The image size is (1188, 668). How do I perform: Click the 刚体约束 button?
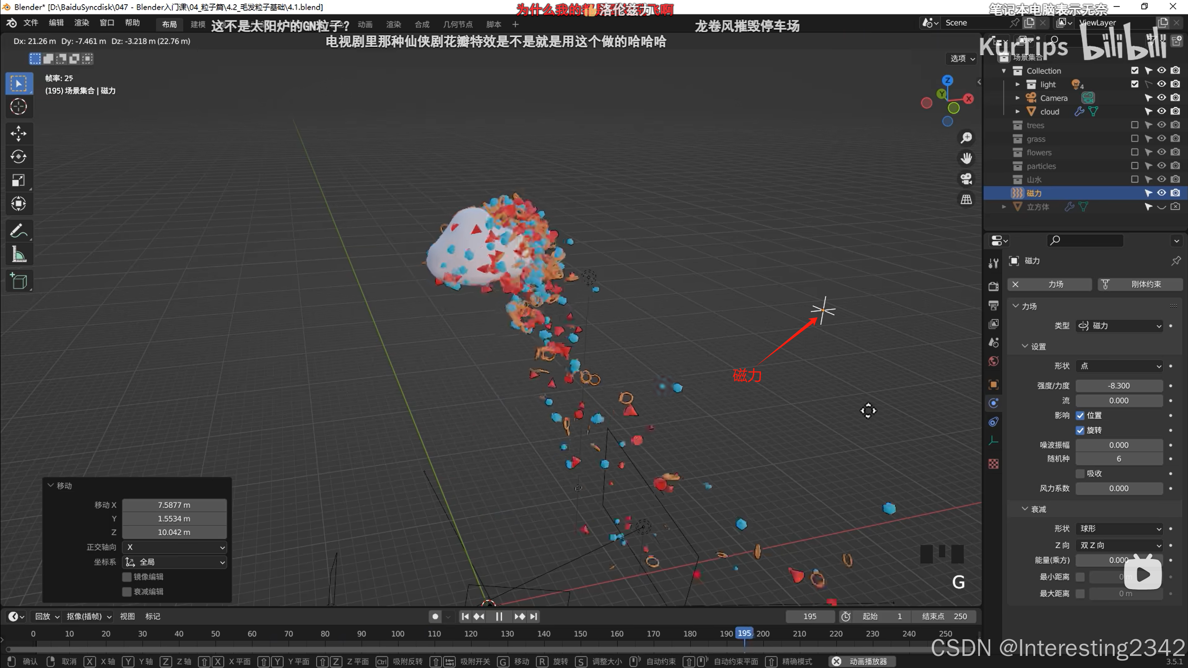click(1140, 284)
